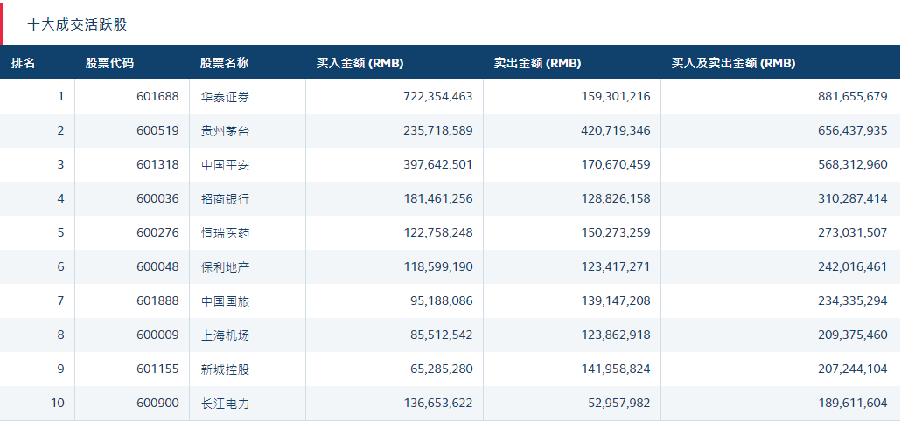The height and width of the screenshot is (421, 901).
Task: Select stock name 长江电力
Action: coord(225,404)
